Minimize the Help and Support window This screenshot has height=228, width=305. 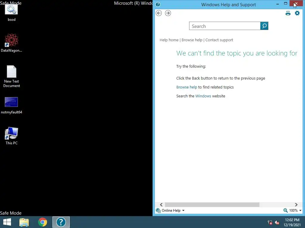(x=278, y=4)
